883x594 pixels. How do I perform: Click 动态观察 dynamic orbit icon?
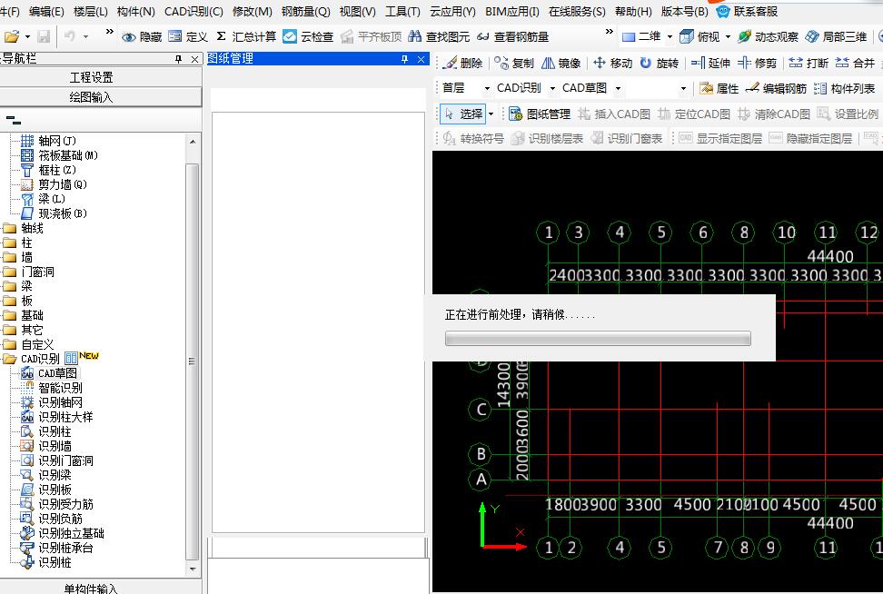tap(745, 36)
